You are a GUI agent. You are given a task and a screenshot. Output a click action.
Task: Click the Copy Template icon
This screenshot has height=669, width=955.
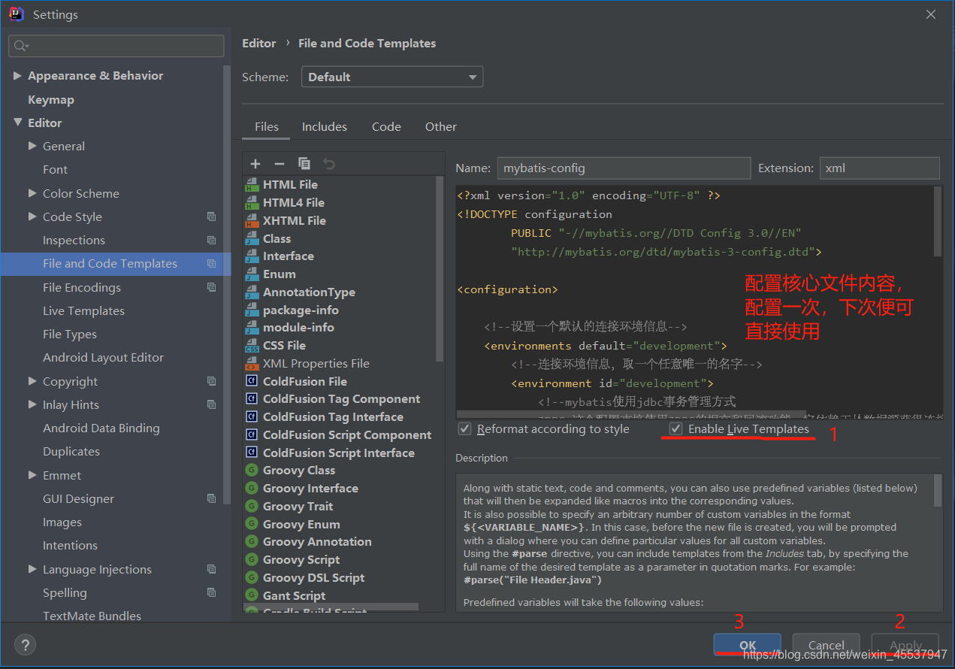pyautogui.click(x=304, y=164)
